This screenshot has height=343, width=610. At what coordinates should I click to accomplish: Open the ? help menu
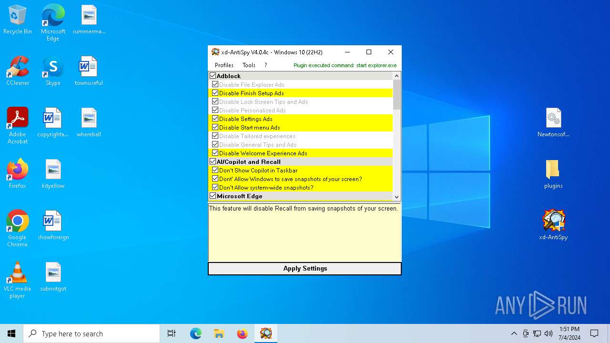(x=265, y=65)
